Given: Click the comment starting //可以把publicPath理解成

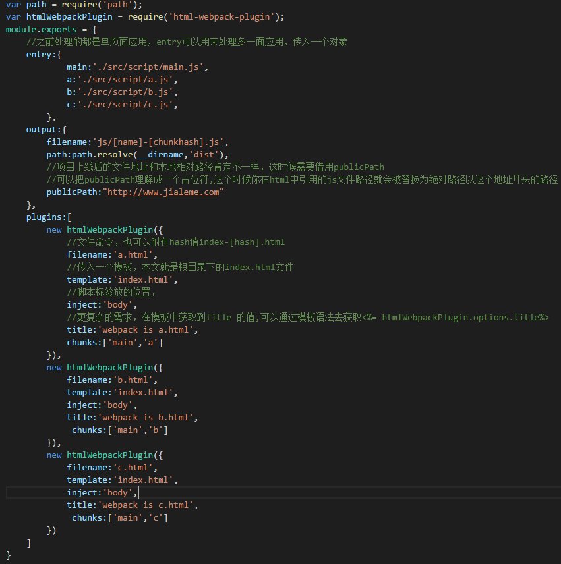Looking at the screenshot, I should 303,179.
